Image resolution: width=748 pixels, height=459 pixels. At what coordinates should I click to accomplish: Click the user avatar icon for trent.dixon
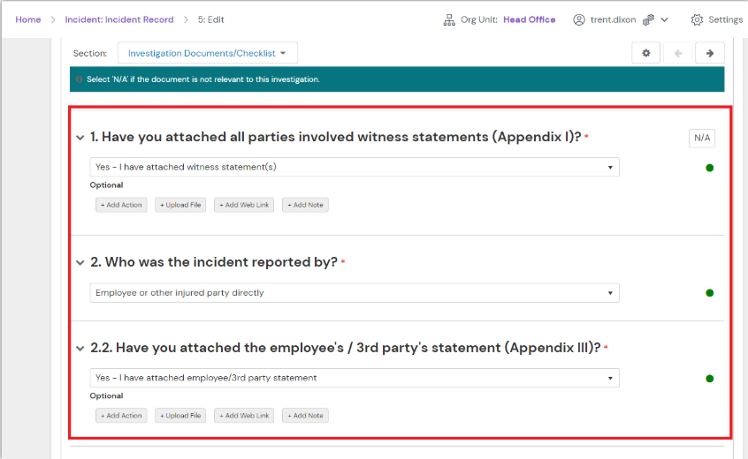[579, 19]
